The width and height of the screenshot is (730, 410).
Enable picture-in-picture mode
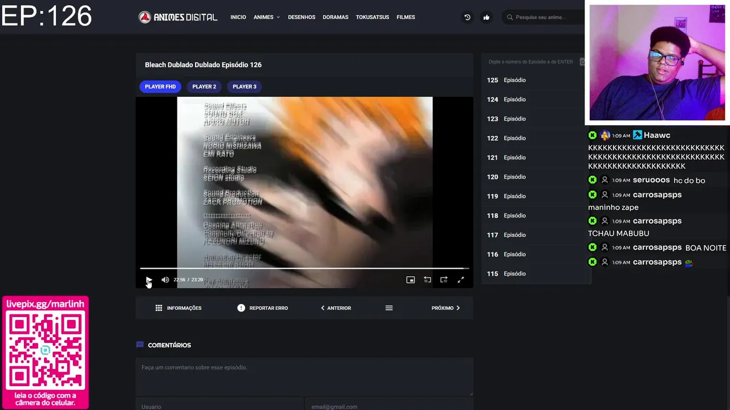pyautogui.click(x=410, y=280)
